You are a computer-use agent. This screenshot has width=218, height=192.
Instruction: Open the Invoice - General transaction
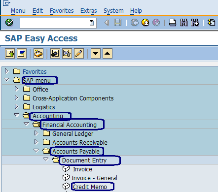point(94,178)
